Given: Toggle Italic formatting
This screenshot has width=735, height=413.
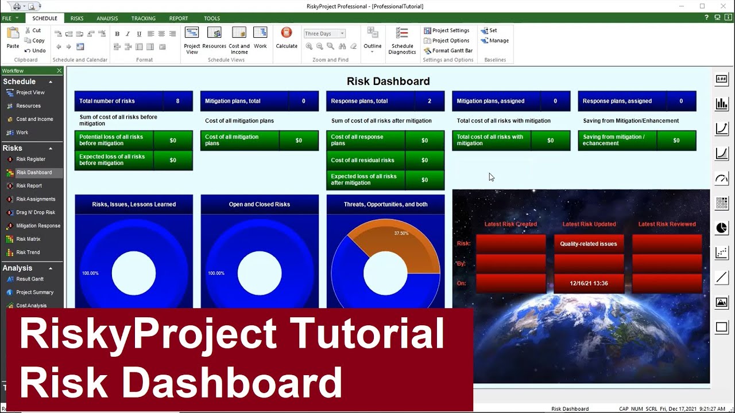Looking at the screenshot, I should (128, 34).
